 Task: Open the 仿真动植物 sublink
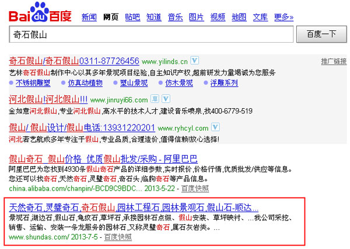click(85, 83)
